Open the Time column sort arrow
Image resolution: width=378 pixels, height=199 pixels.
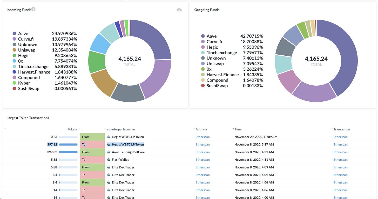point(233,129)
